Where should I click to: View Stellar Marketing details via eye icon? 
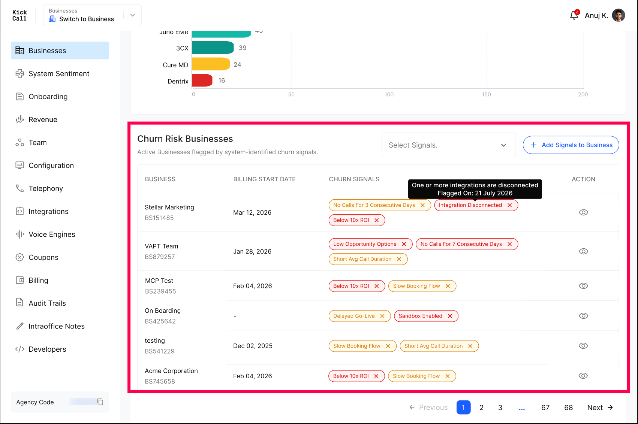583,212
